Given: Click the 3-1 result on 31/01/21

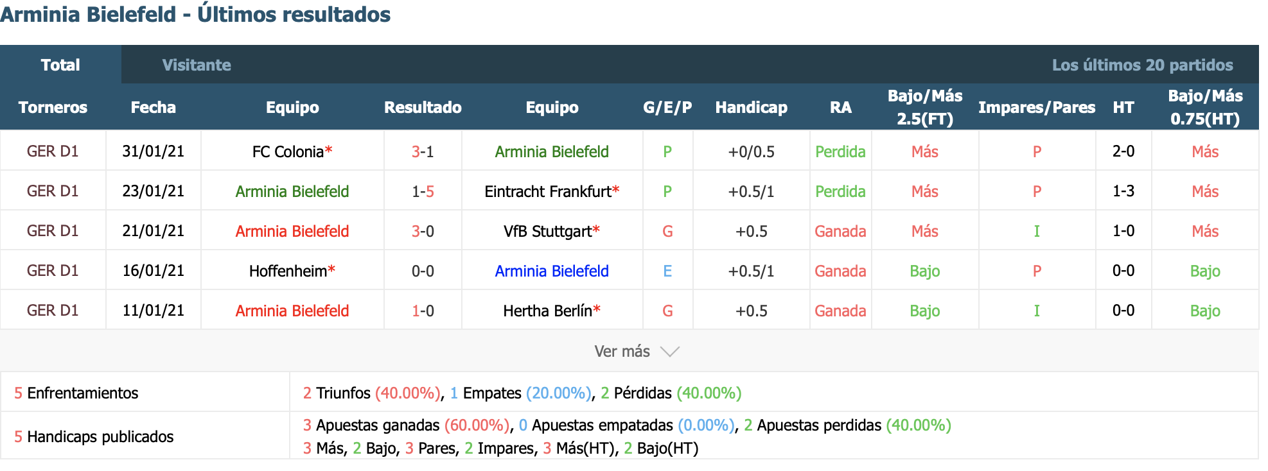Looking at the screenshot, I should pos(423,151).
